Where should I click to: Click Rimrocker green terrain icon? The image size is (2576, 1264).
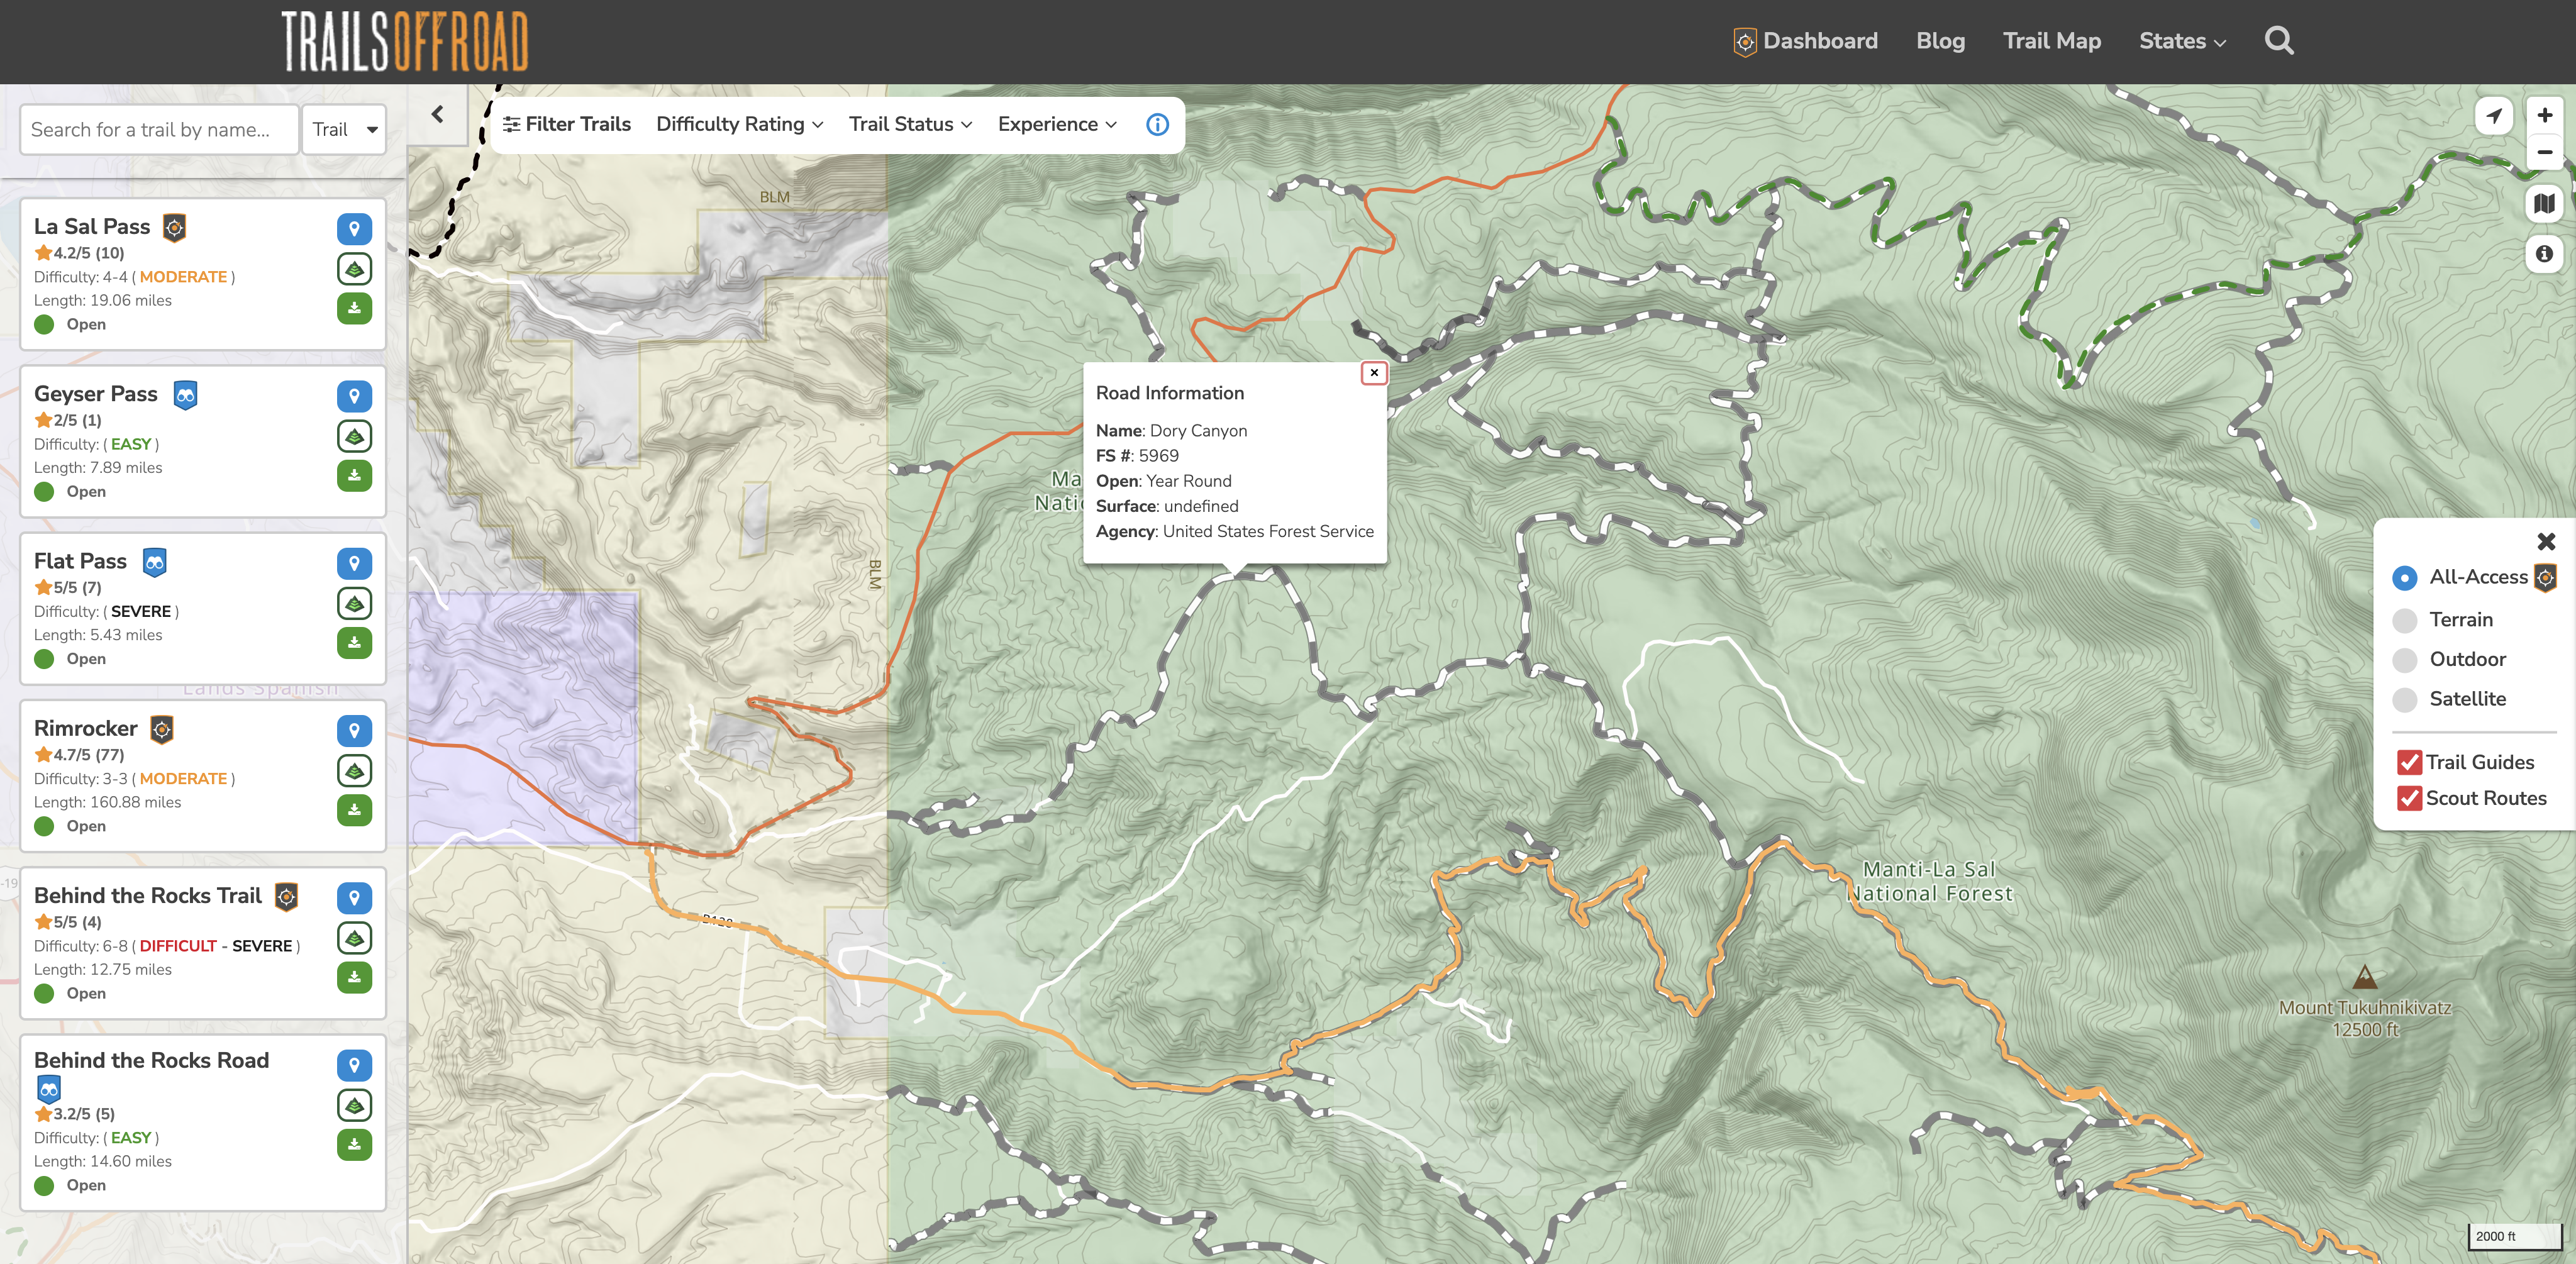(354, 770)
